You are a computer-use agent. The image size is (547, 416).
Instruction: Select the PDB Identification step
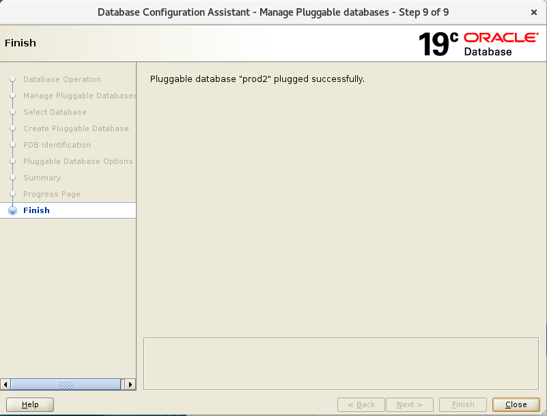point(57,145)
